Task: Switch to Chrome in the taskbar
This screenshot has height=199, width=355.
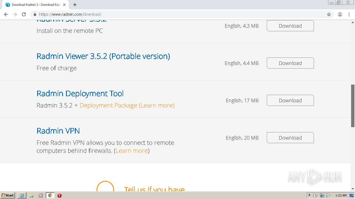Action: (50, 195)
